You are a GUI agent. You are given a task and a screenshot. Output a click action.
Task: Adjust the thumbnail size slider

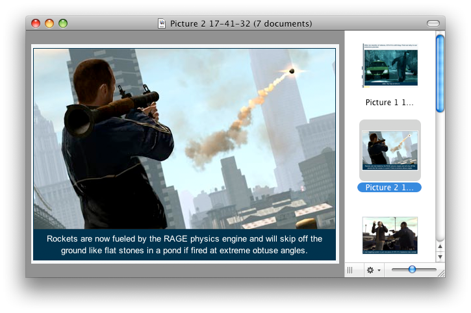[x=412, y=269]
